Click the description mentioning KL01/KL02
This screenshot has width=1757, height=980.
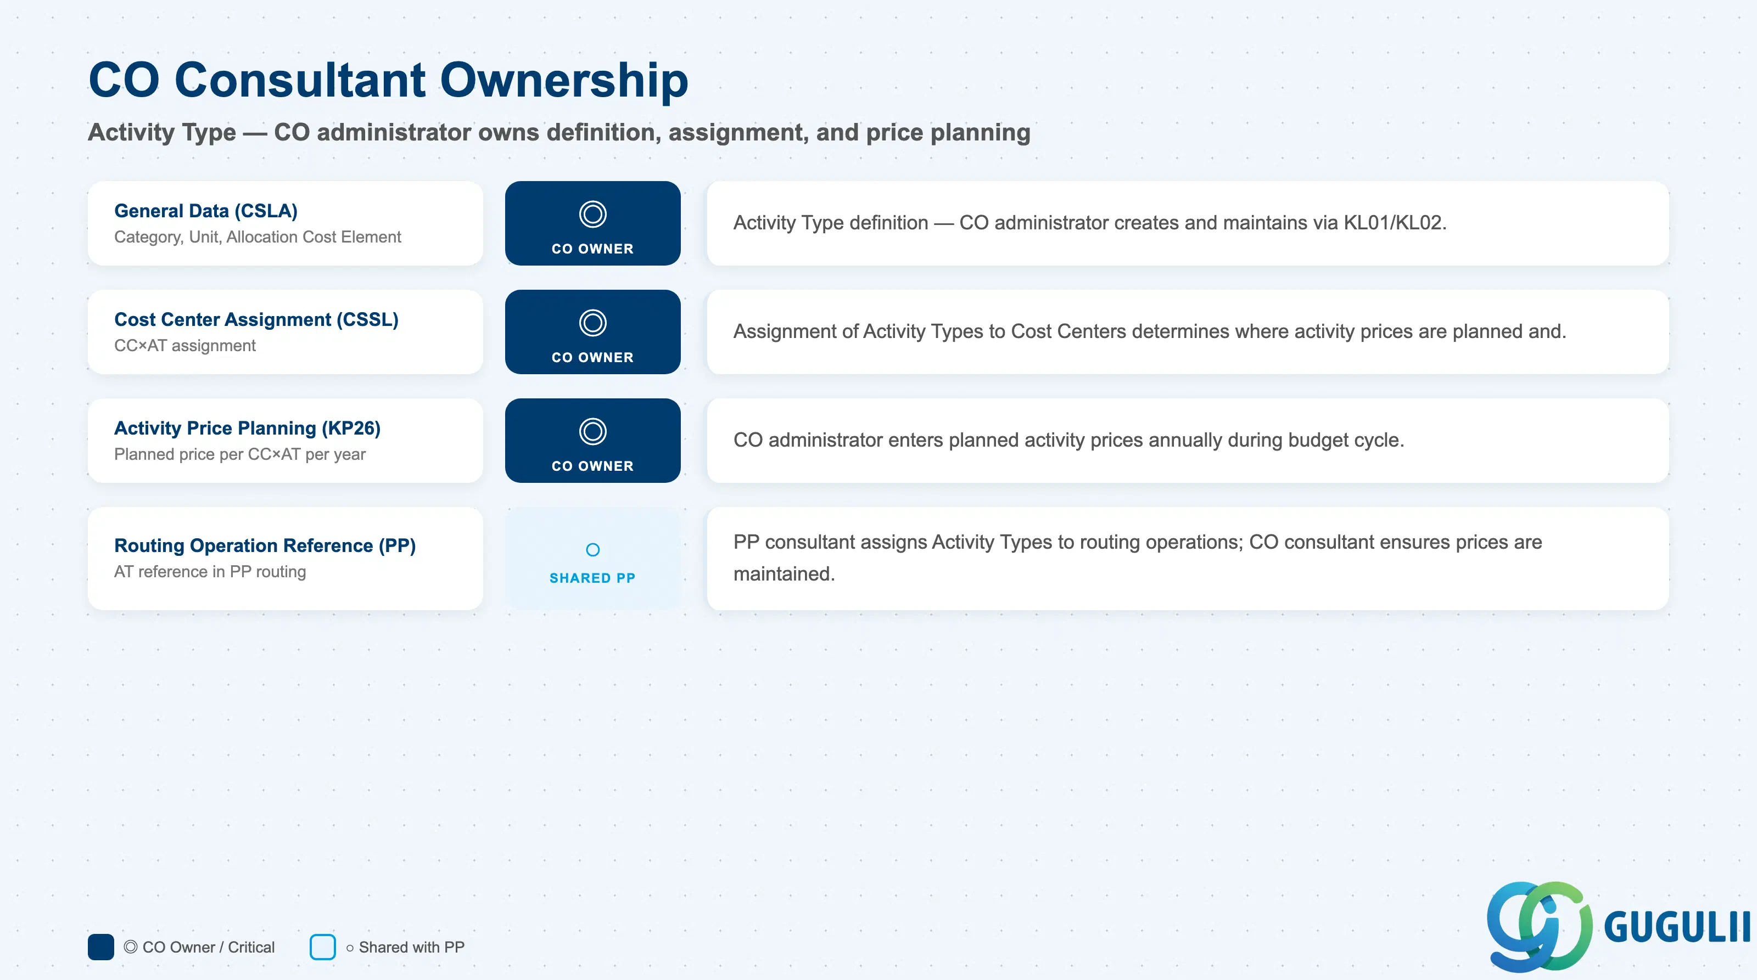1090,223
